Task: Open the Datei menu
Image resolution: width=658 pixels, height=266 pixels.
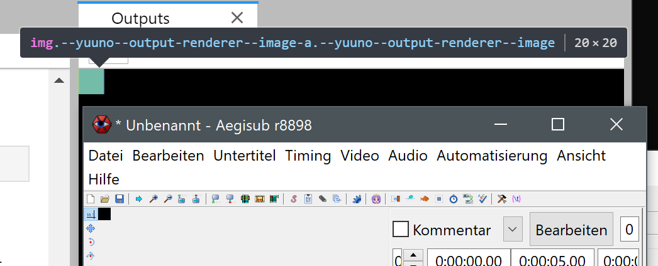Action: click(x=106, y=156)
